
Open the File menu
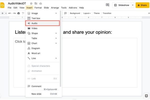(x=9, y=8)
